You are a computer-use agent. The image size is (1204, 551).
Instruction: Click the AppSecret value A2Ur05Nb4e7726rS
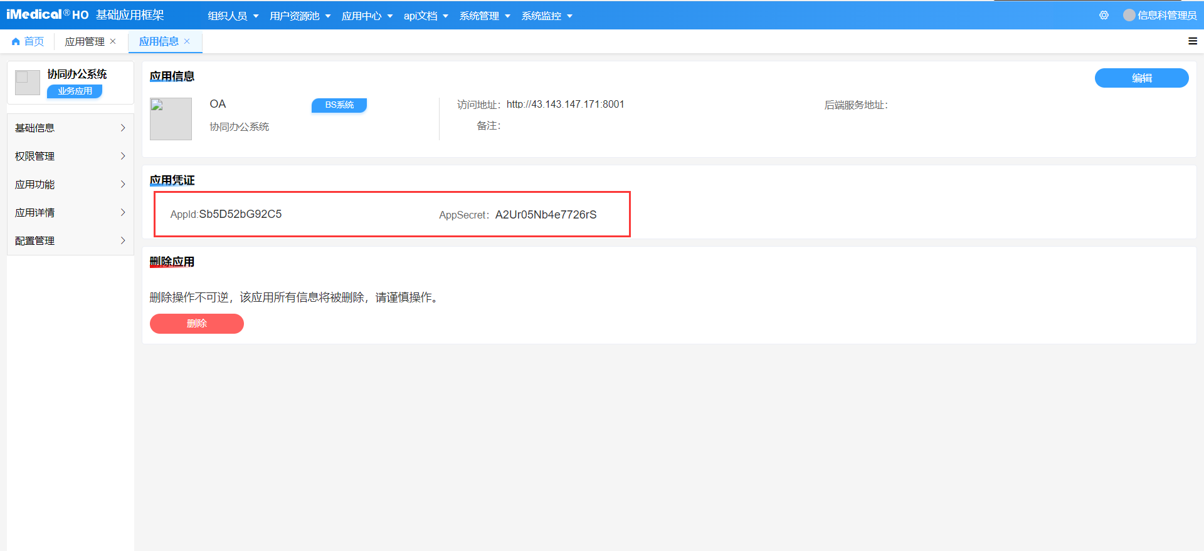(546, 215)
